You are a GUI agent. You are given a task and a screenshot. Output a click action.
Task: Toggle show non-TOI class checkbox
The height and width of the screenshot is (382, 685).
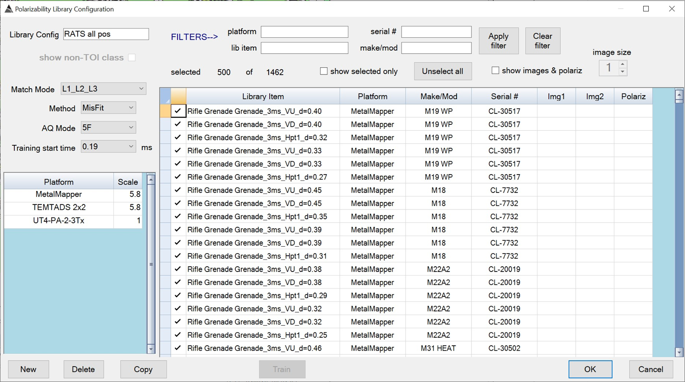coord(132,58)
